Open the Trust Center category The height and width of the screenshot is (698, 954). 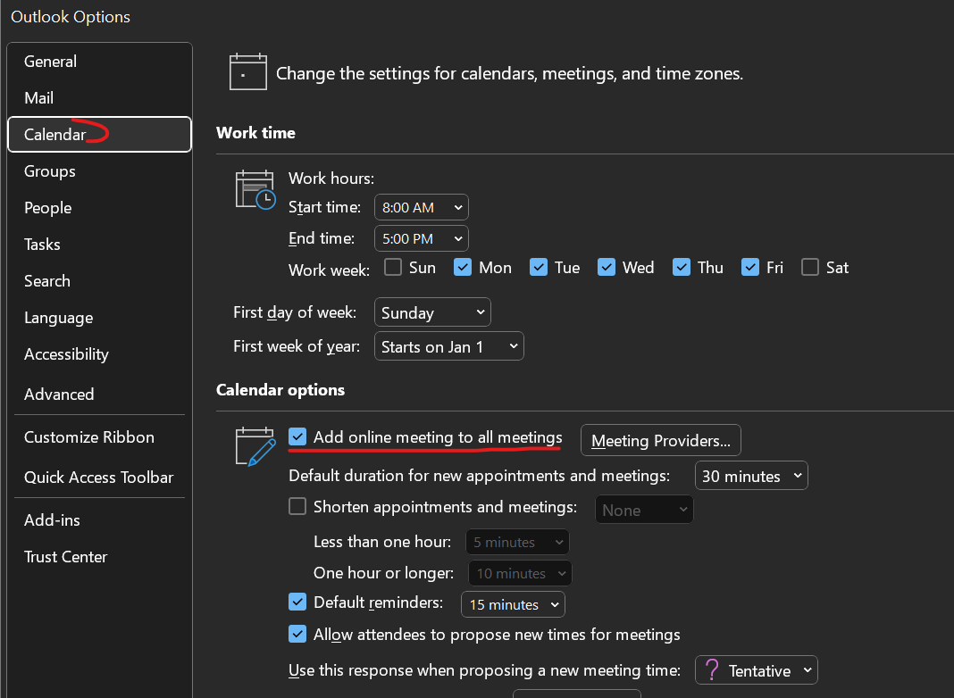tap(99, 557)
